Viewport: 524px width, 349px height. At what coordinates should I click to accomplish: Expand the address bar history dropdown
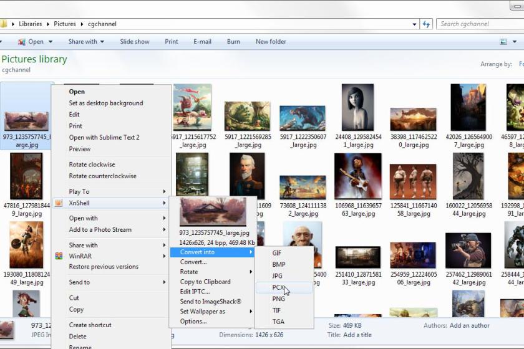point(414,24)
